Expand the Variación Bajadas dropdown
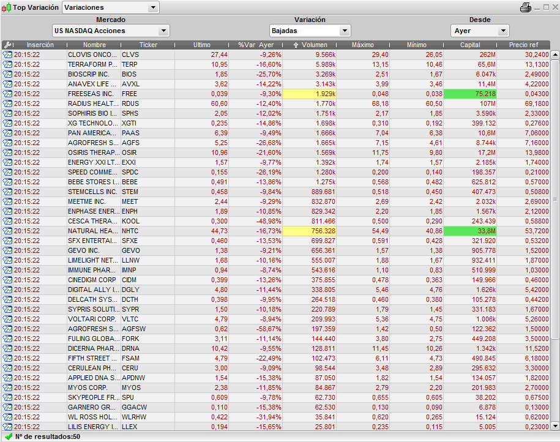The height and width of the screenshot is (442, 560). tap(310, 31)
